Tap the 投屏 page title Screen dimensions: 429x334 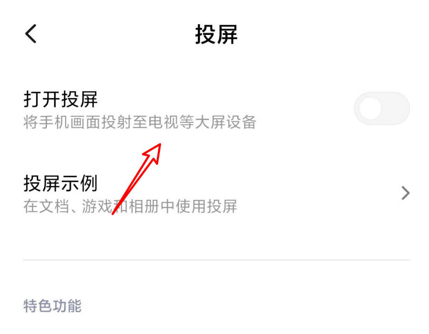pyautogui.click(x=216, y=34)
